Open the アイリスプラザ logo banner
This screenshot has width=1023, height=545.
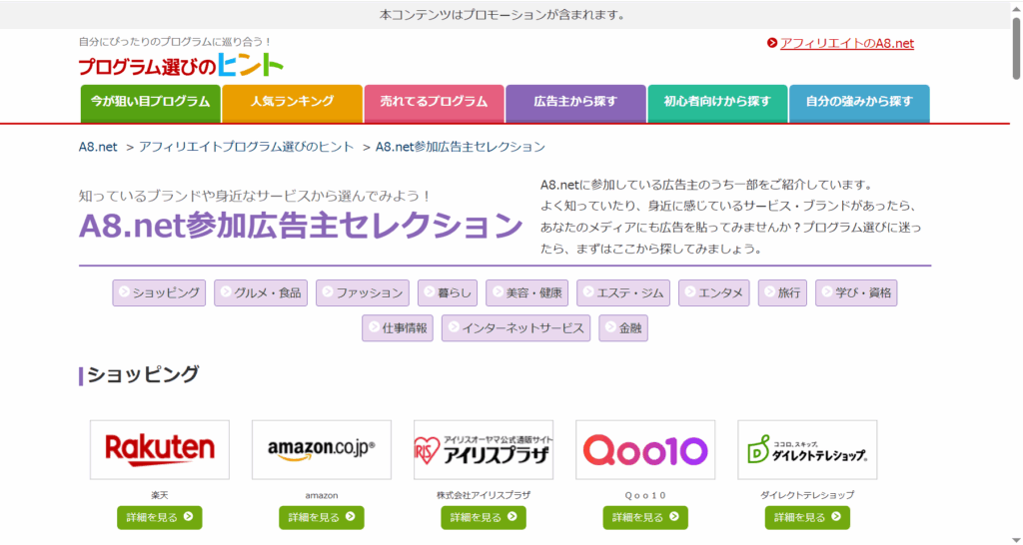click(x=484, y=449)
